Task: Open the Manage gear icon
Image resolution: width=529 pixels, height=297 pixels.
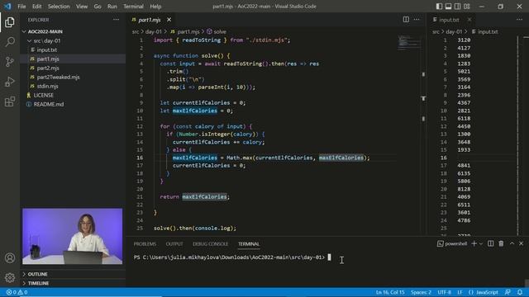Action: (x=10, y=277)
